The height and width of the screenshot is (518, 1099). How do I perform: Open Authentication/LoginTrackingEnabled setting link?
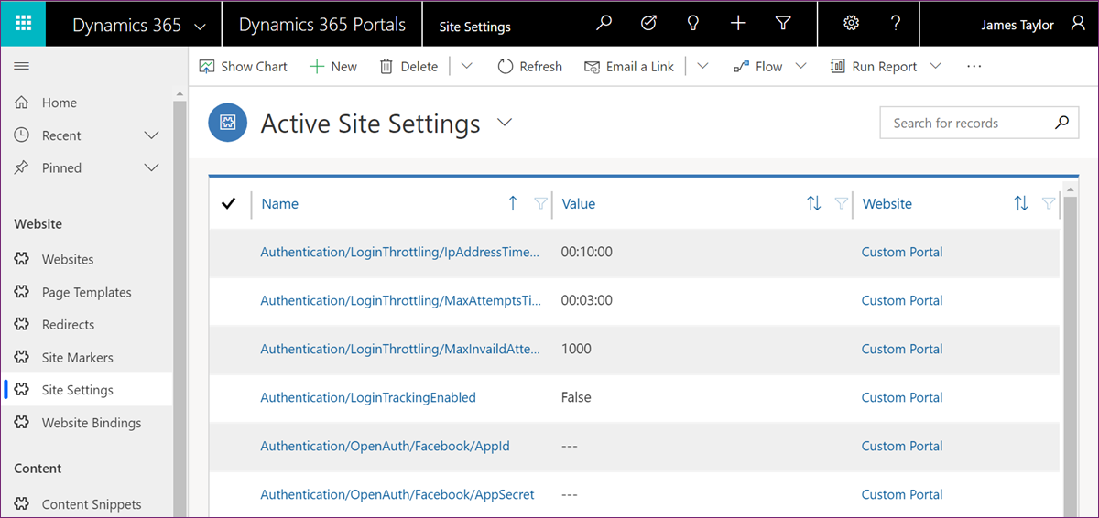(368, 397)
